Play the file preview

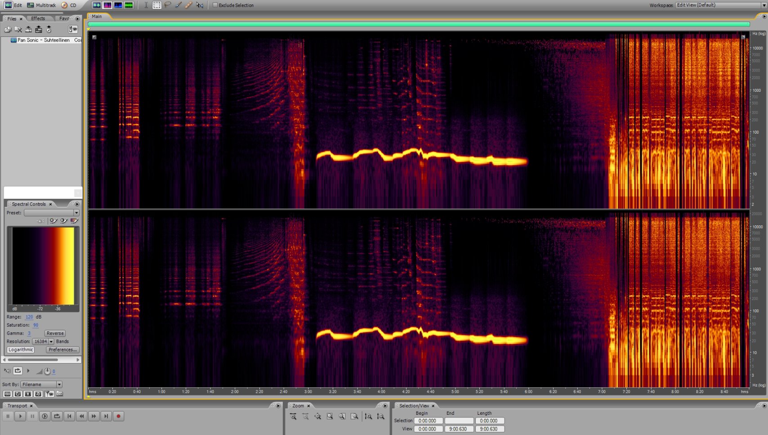pos(28,371)
